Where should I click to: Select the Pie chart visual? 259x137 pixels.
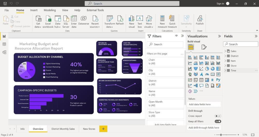(207, 69)
